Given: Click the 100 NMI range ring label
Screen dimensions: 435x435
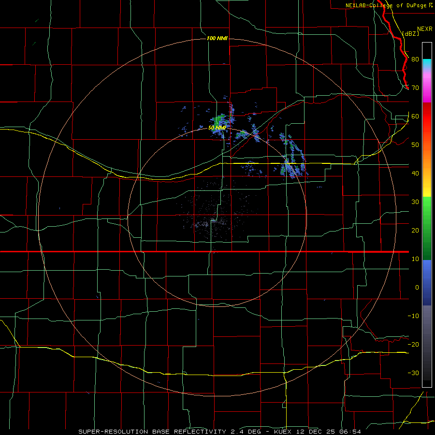Looking at the screenshot, I should click(217, 38).
